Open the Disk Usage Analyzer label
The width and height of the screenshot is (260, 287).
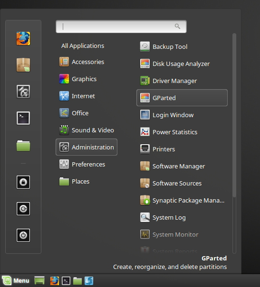(181, 64)
